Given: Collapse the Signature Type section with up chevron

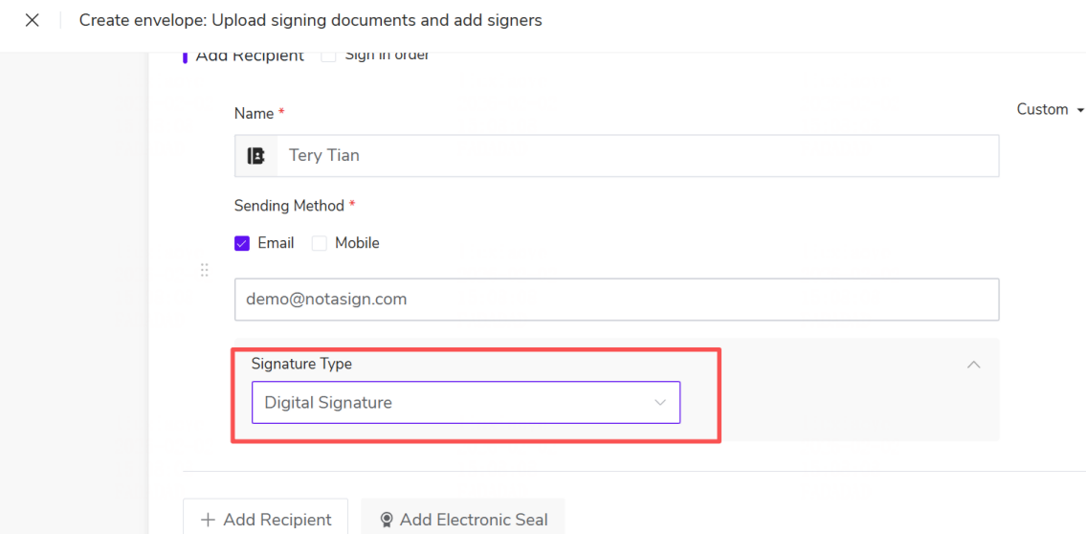Looking at the screenshot, I should 973,365.
